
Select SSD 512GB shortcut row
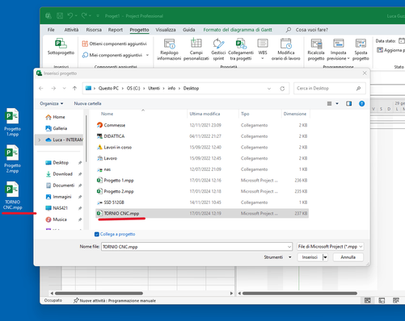(x=202, y=202)
